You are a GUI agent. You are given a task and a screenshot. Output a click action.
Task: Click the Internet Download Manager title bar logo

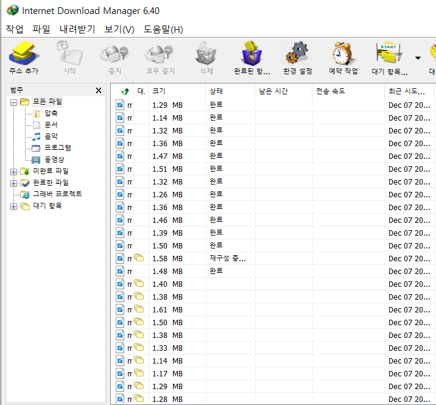[13, 10]
